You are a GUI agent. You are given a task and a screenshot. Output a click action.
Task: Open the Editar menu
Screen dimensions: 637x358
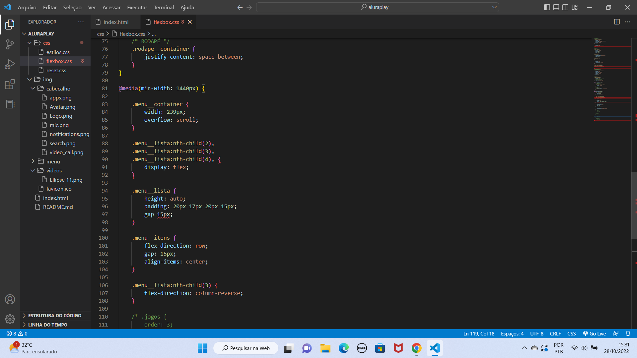click(x=50, y=7)
